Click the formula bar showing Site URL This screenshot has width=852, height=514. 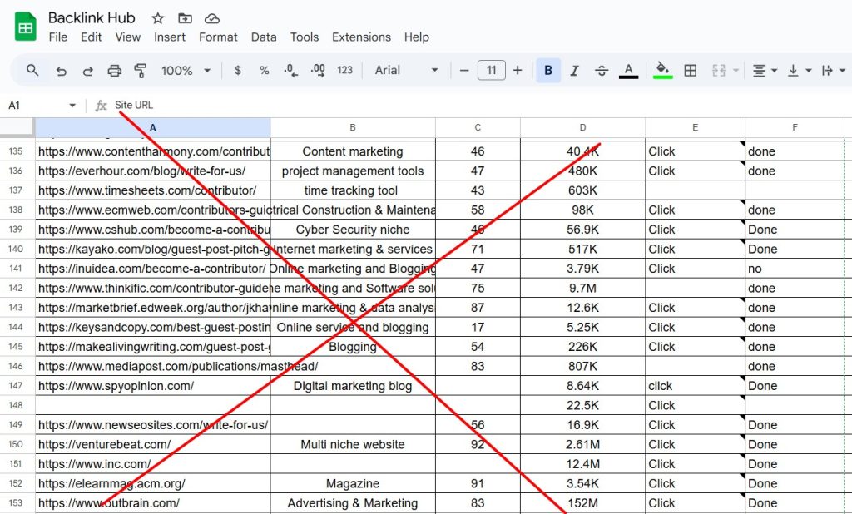click(x=478, y=106)
